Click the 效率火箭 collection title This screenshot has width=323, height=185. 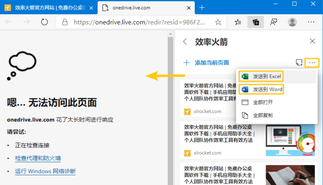(x=211, y=42)
